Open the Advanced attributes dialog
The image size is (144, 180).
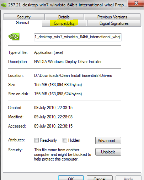108,141
